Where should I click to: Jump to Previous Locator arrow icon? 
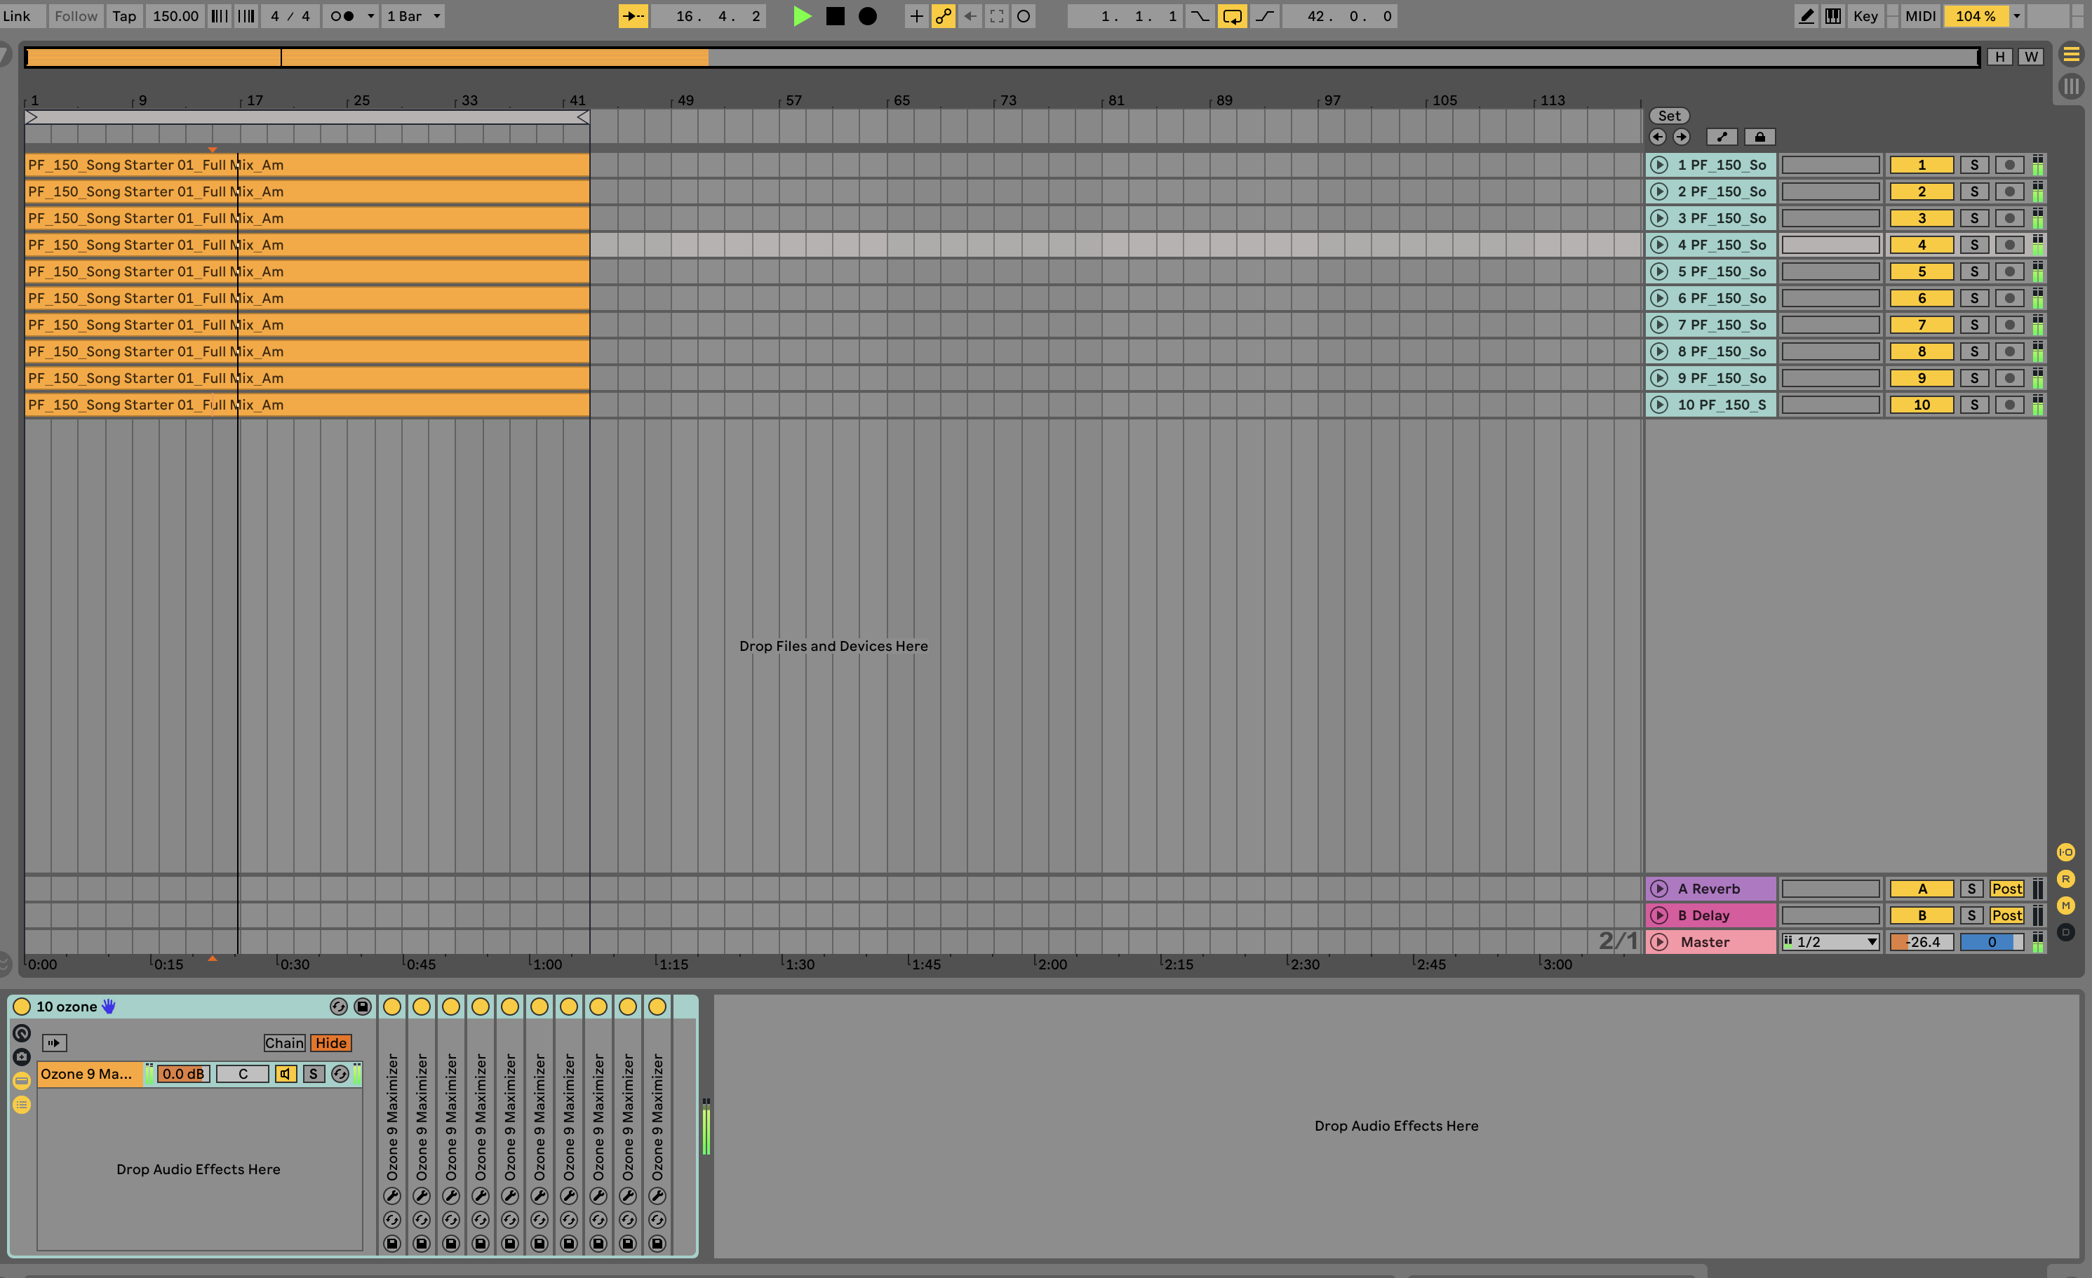coord(1657,137)
